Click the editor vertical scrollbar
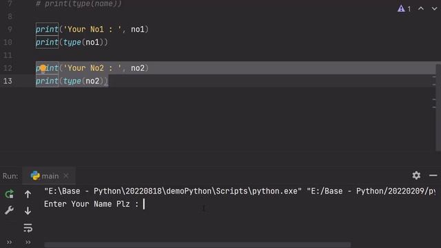This screenshot has height=248, width=441. [x=438, y=107]
